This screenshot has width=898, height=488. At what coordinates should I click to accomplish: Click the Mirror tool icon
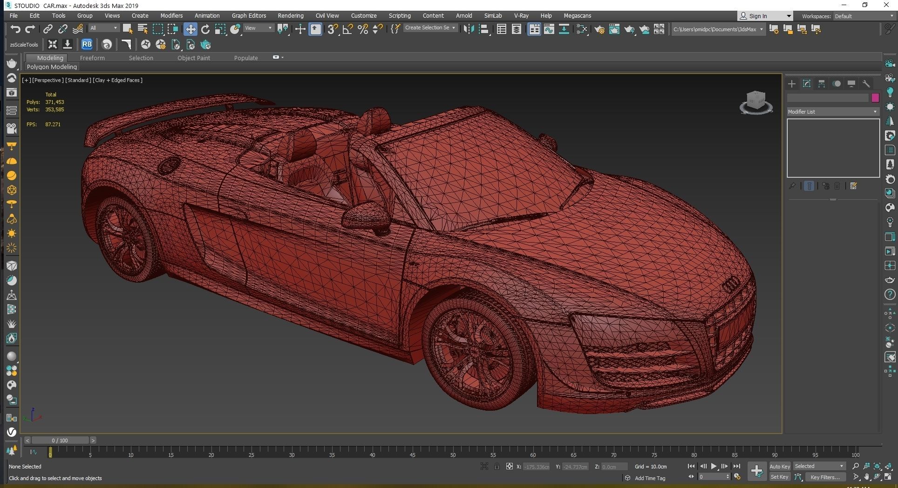point(469,29)
